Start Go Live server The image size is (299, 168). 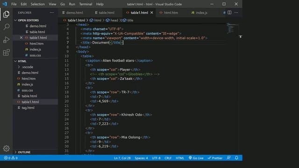click(196, 158)
